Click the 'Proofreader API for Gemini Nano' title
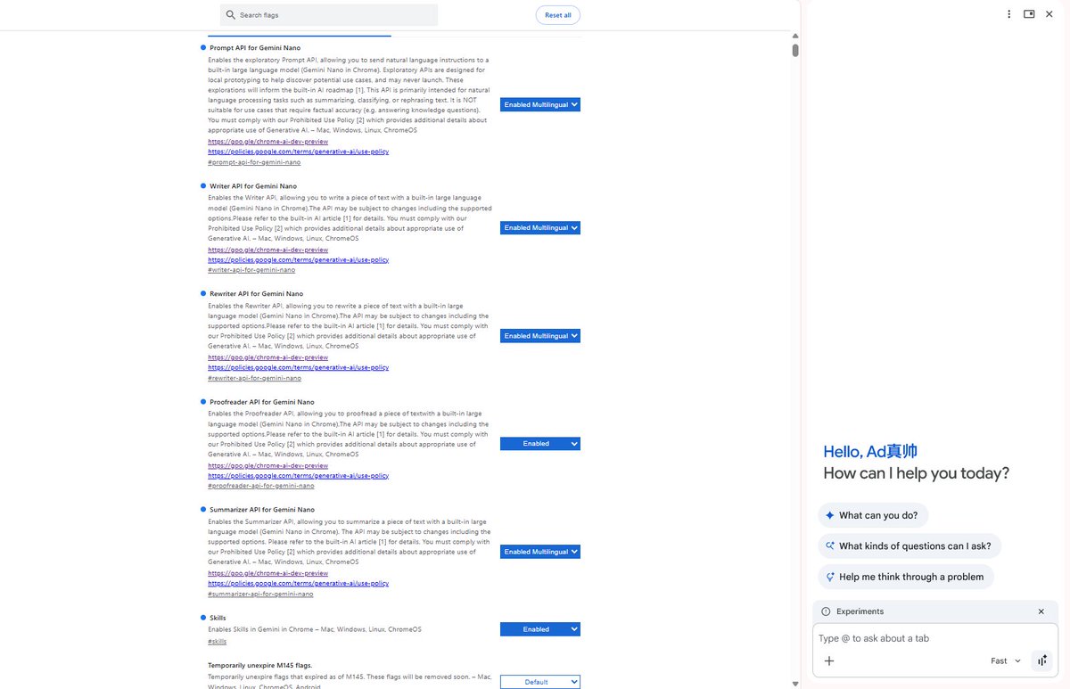1070x689 pixels. (x=261, y=402)
